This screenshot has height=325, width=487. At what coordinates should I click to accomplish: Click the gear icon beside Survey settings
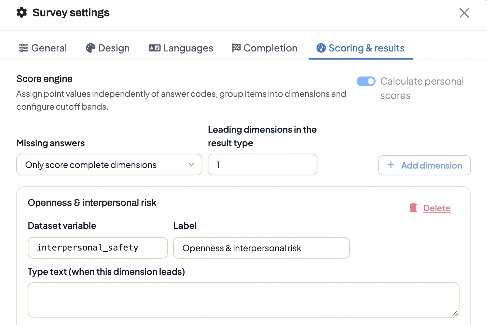click(x=22, y=12)
